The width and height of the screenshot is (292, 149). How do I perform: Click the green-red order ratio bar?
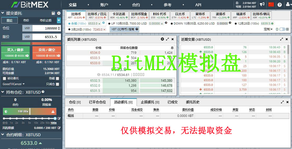tap(31, 43)
